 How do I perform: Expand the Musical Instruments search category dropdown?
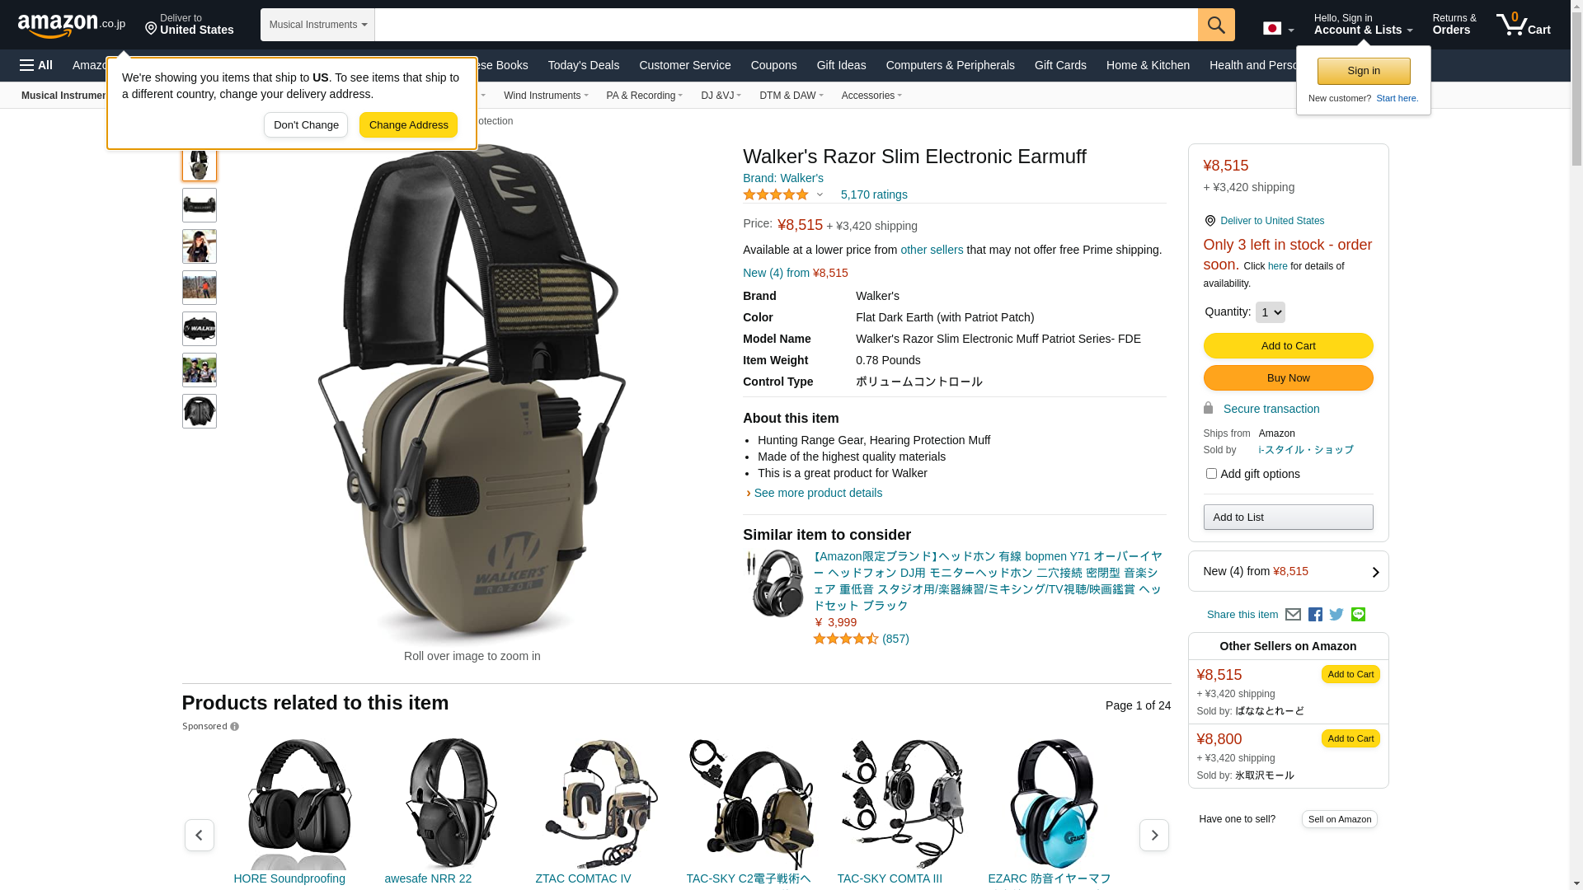(317, 25)
